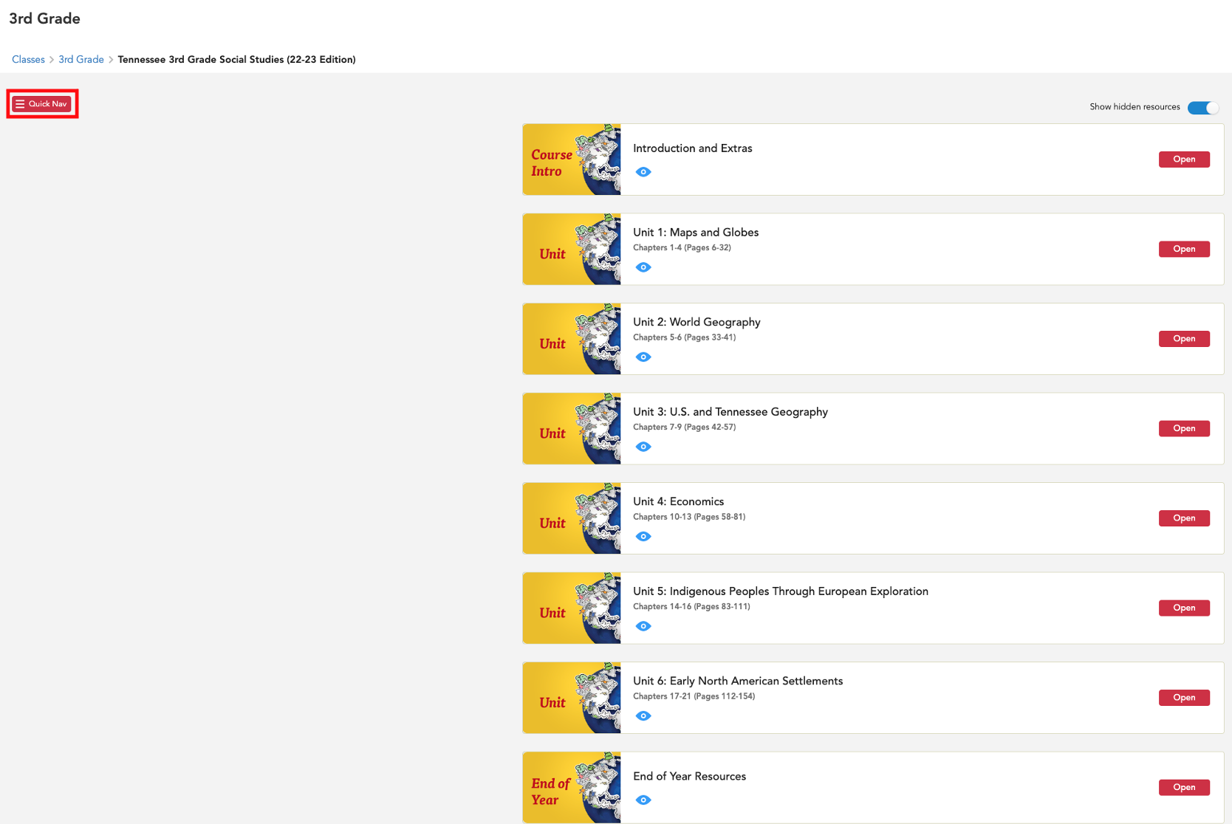Click 'Chapters 7-9 (Pages 42-57)' text
The image size is (1232, 824).
(x=684, y=428)
